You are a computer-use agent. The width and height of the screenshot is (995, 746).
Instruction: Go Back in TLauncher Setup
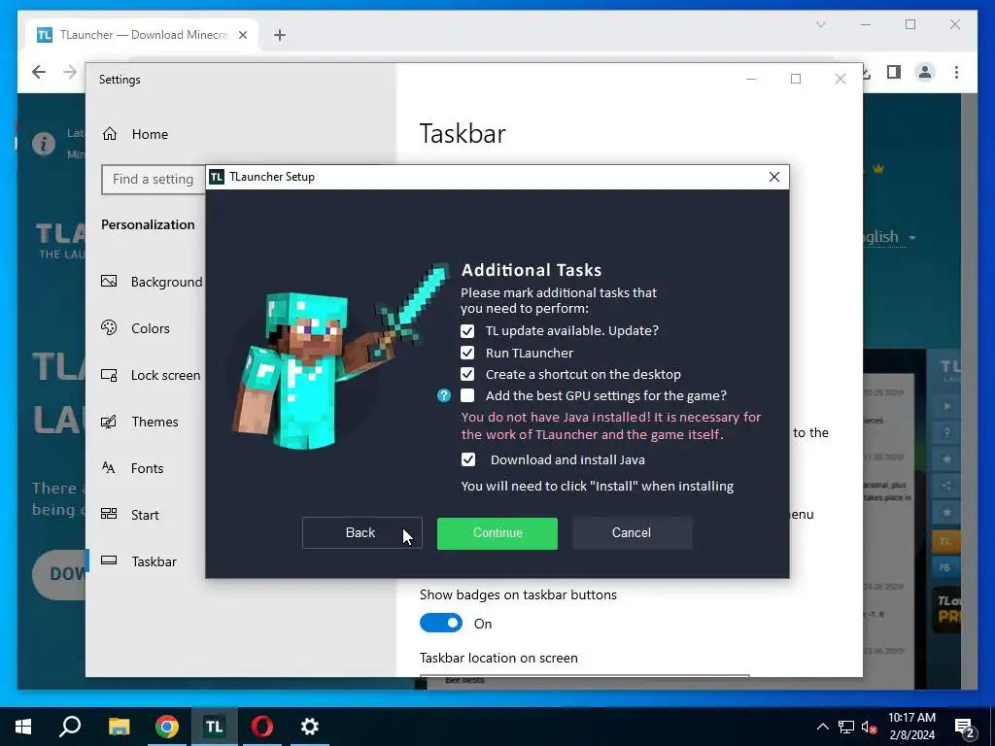click(361, 533)
